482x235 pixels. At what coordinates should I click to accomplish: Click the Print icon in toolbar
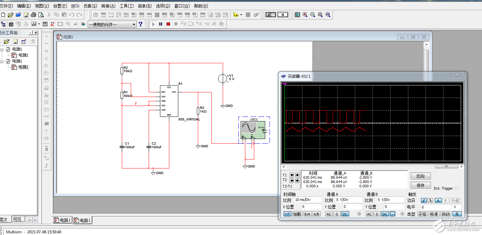(x=33, y=15)
